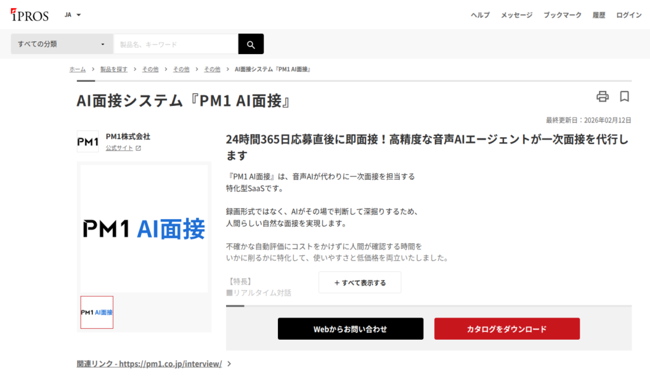Expand the すべての分類 category dropdown

62,44
